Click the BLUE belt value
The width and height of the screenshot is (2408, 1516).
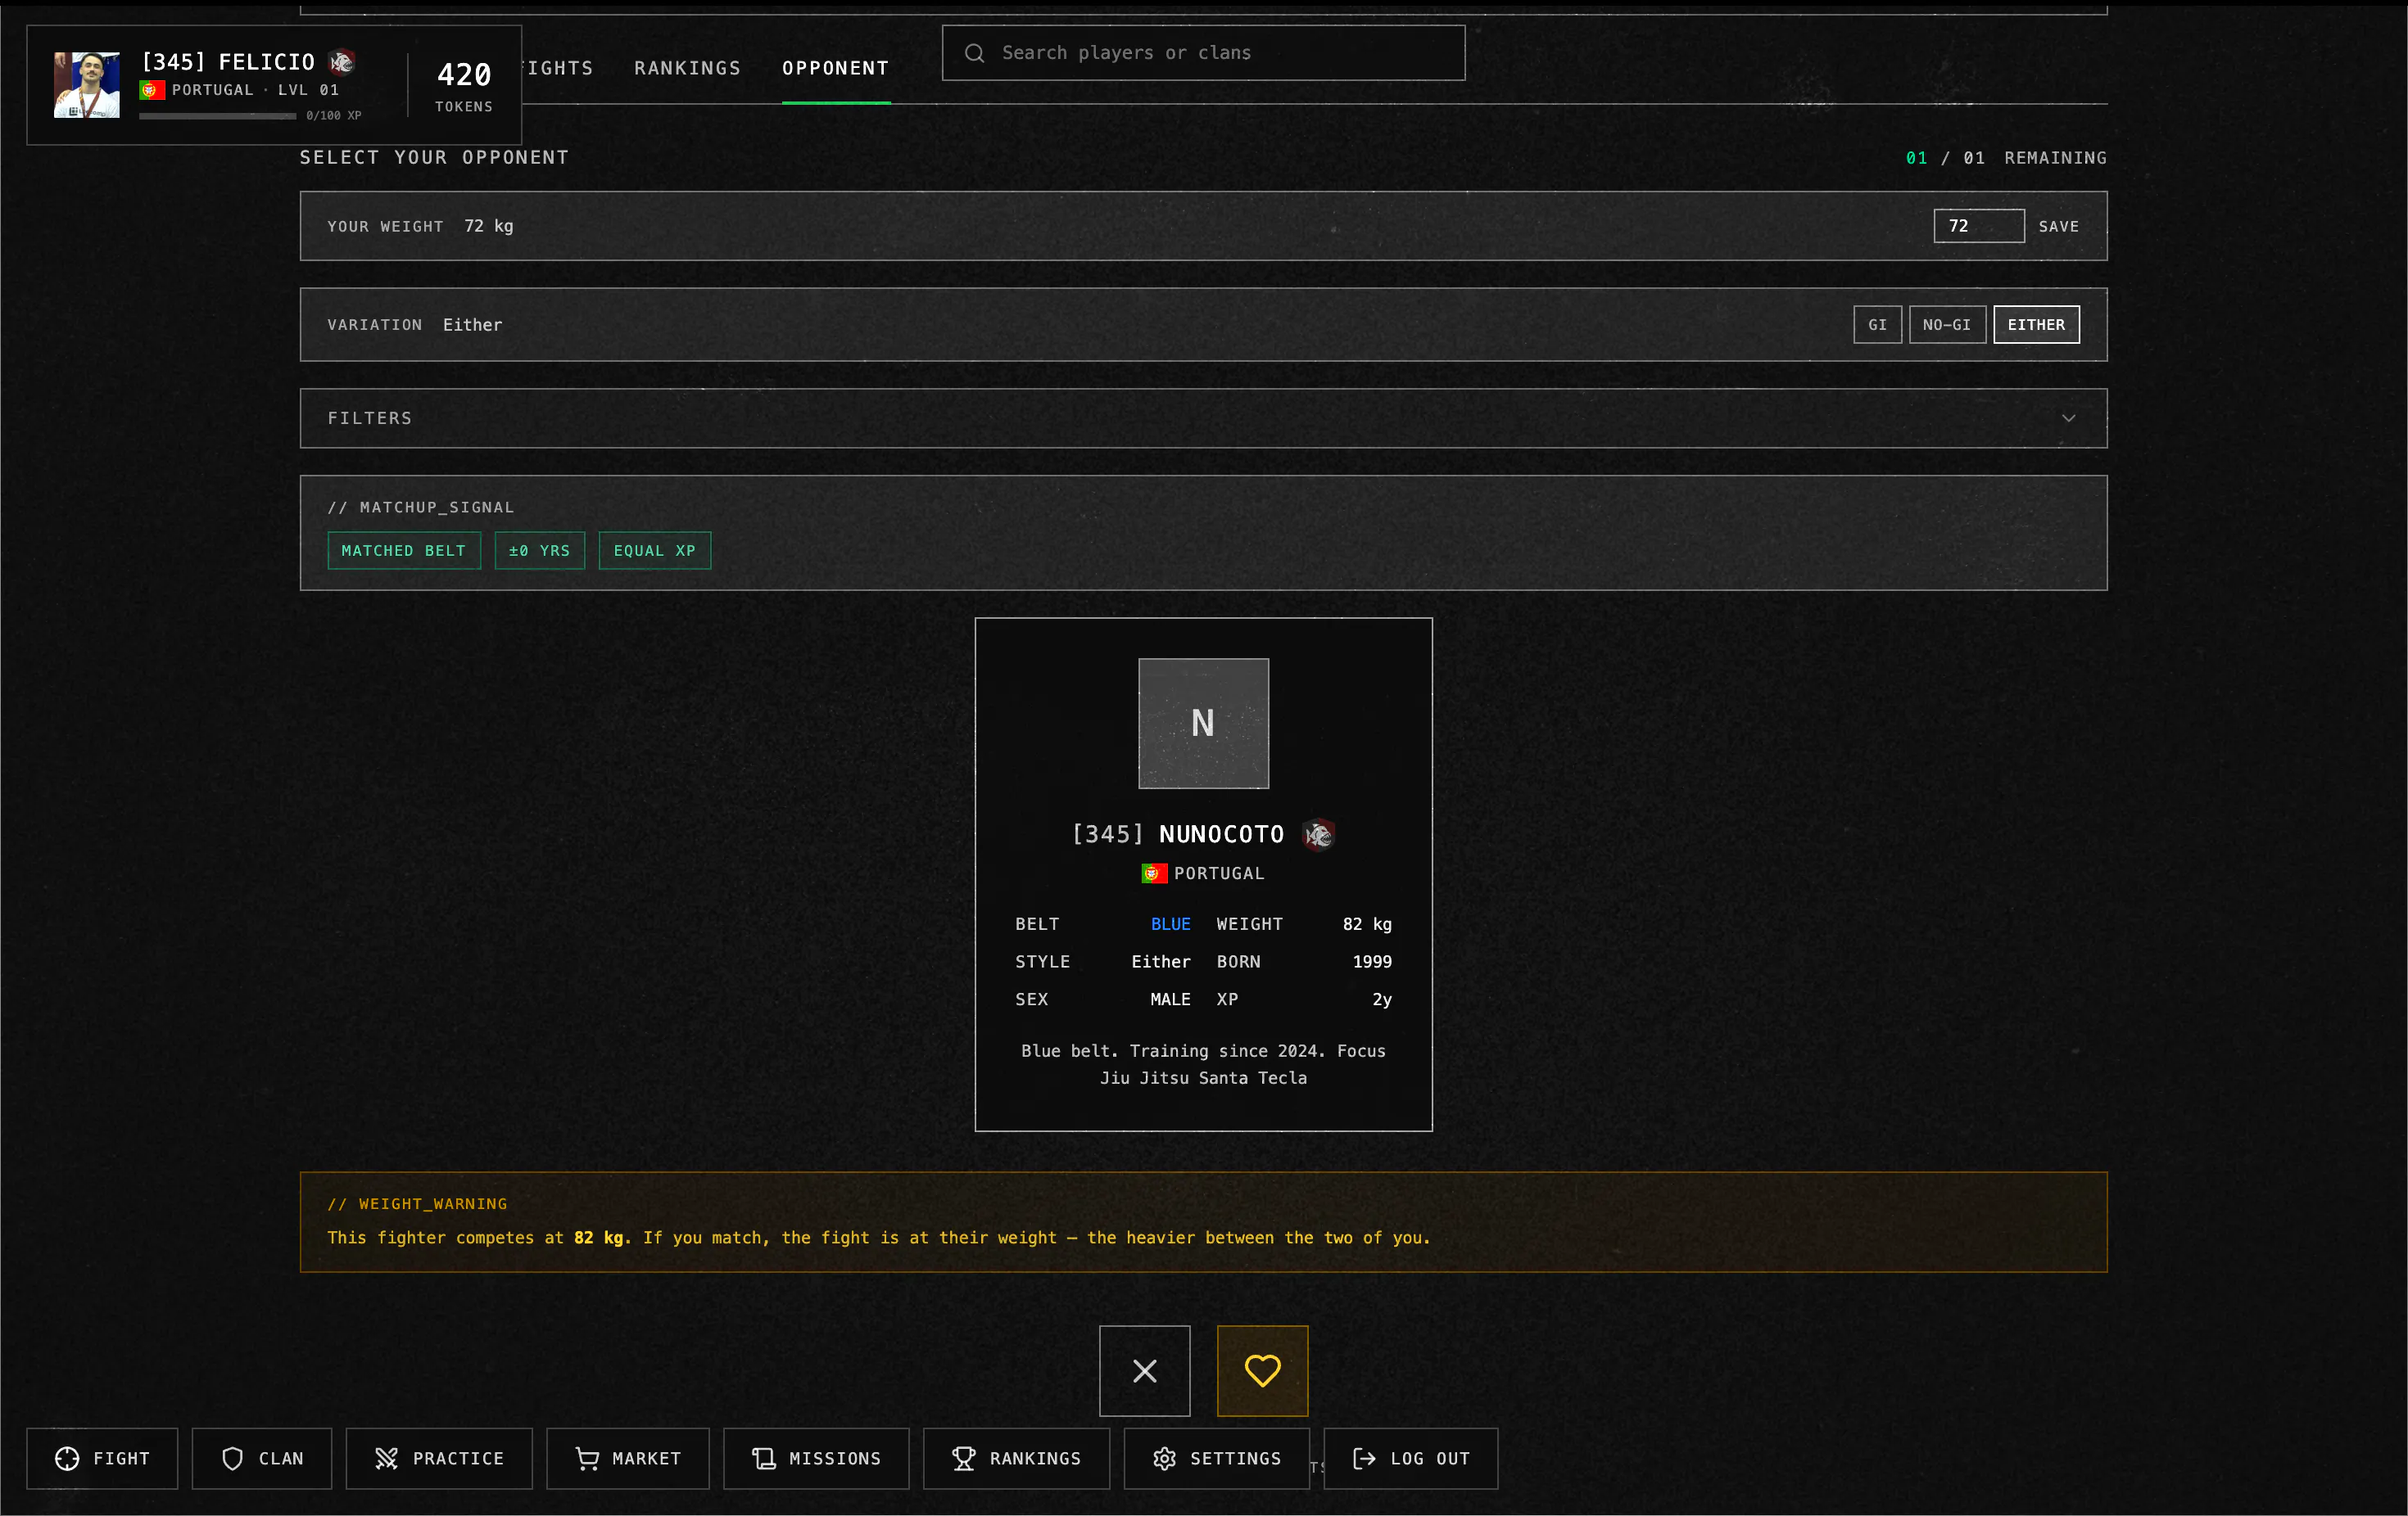[1170, 923]
